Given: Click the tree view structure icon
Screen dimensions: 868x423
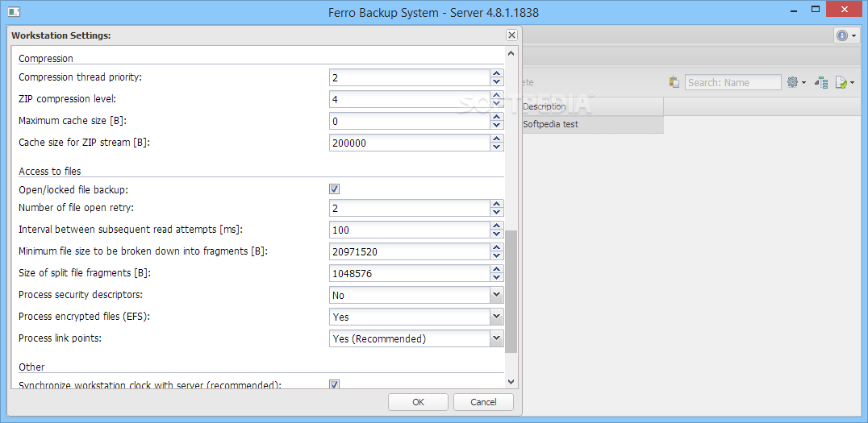Looking at the screenshot, I should point(821,83).
